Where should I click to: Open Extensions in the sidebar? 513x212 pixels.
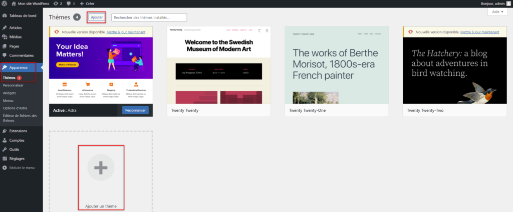point(18,131)
